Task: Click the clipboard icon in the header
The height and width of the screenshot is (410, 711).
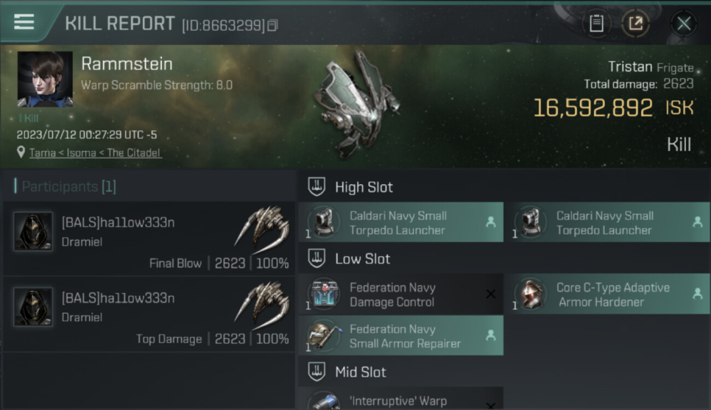Action: [x=596, y=24]
